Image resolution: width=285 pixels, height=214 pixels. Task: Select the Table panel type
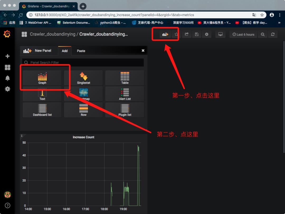click(x=125, y=78)
